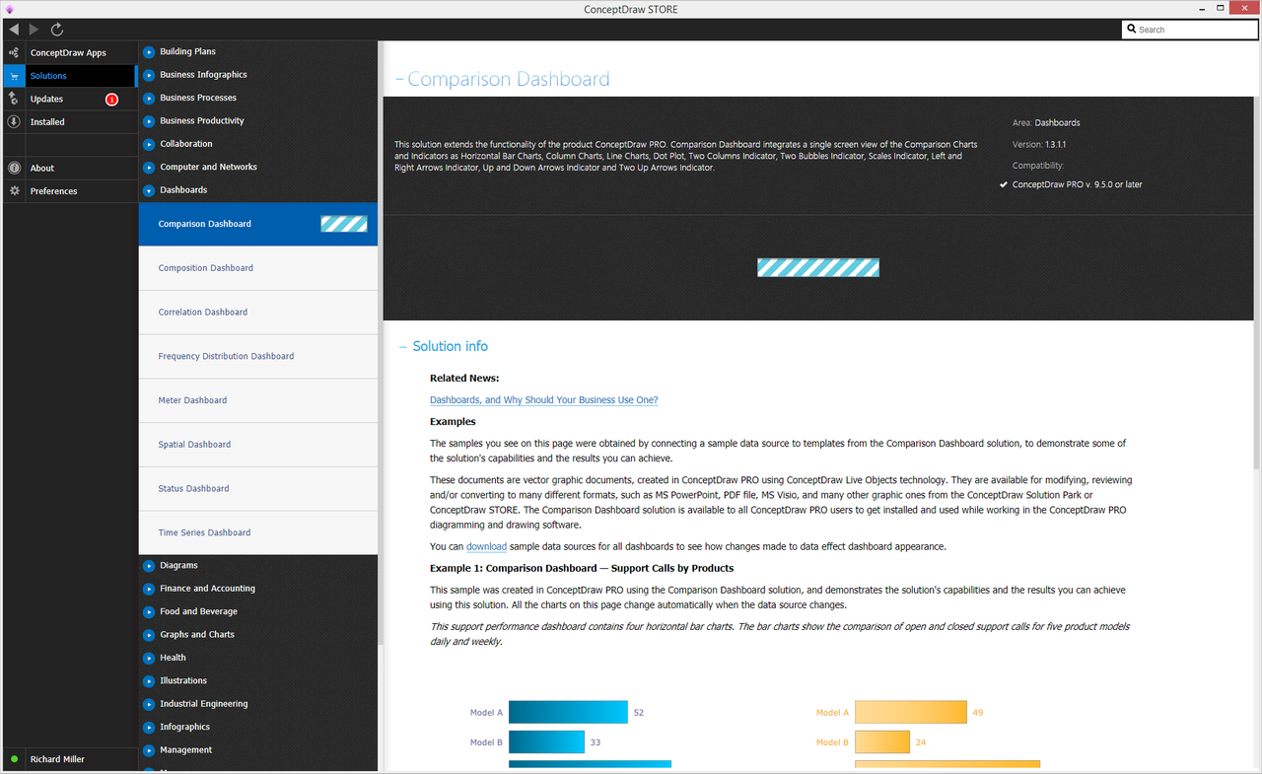The height and width of the screenshot is (774, 1262).
Task: Click the download sample data link
Action: click(x=486, y=546)
